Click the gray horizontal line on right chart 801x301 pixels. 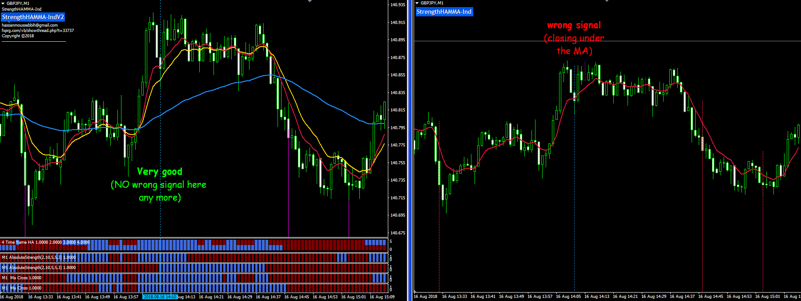[x=489, y=41]
